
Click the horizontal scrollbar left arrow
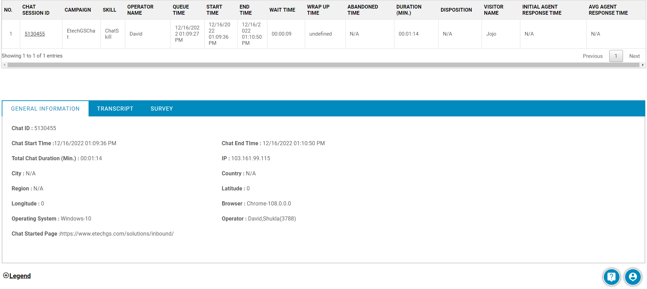pos(4,65)
